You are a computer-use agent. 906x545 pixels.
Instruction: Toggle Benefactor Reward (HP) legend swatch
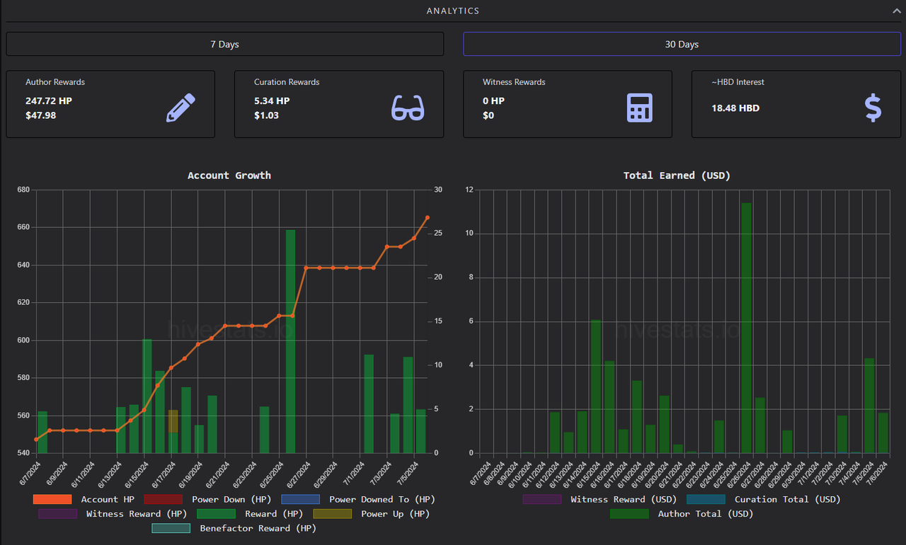click(171, 528)
